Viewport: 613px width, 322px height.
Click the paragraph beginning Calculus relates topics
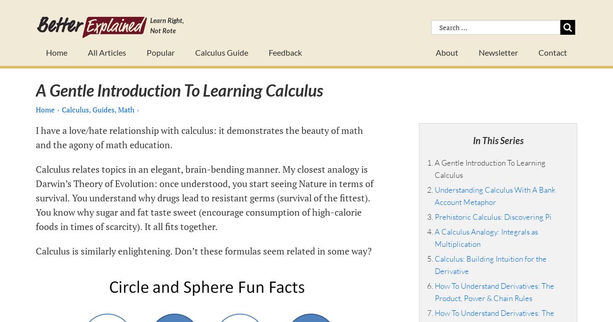click(205, 198)
